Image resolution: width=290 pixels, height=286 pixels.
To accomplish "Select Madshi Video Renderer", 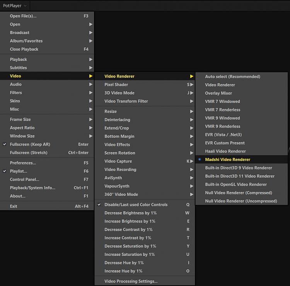I will [242, 159].
